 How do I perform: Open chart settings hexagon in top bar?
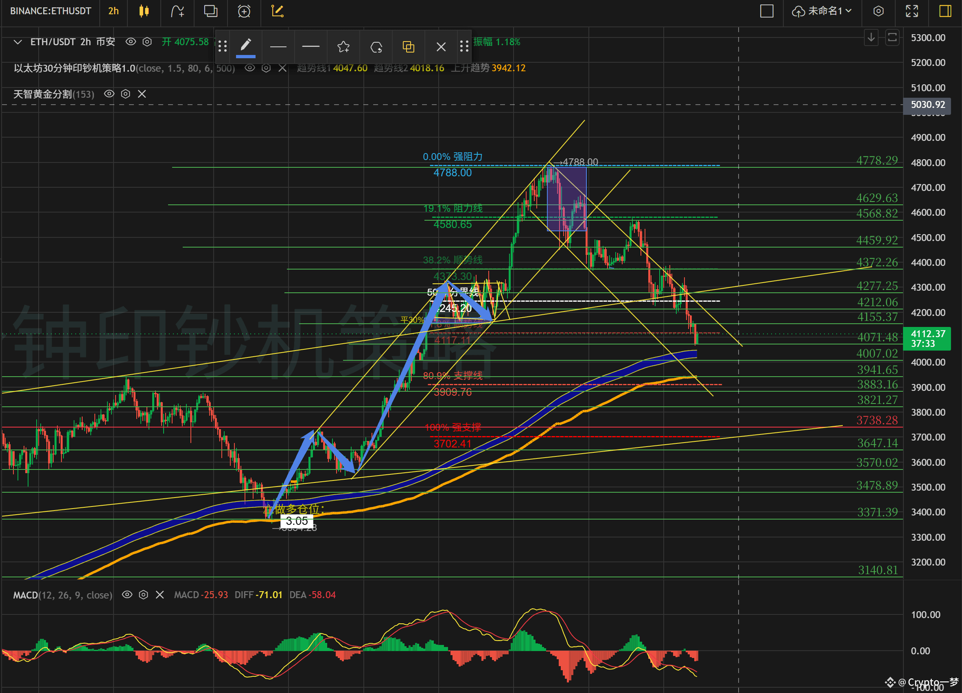pyautogui.click(x=879, y=11)
